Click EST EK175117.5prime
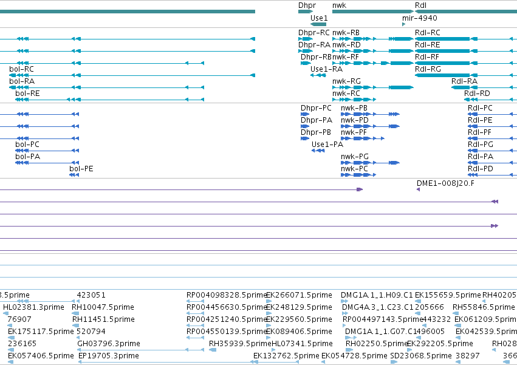 11,338
